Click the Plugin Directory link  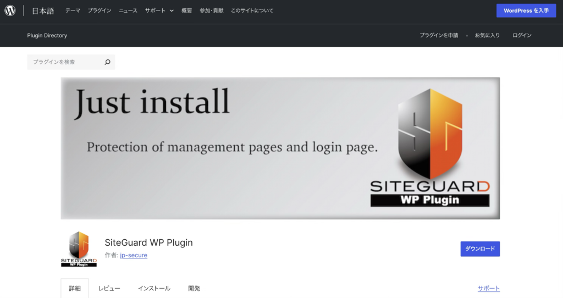click(47, 35)
